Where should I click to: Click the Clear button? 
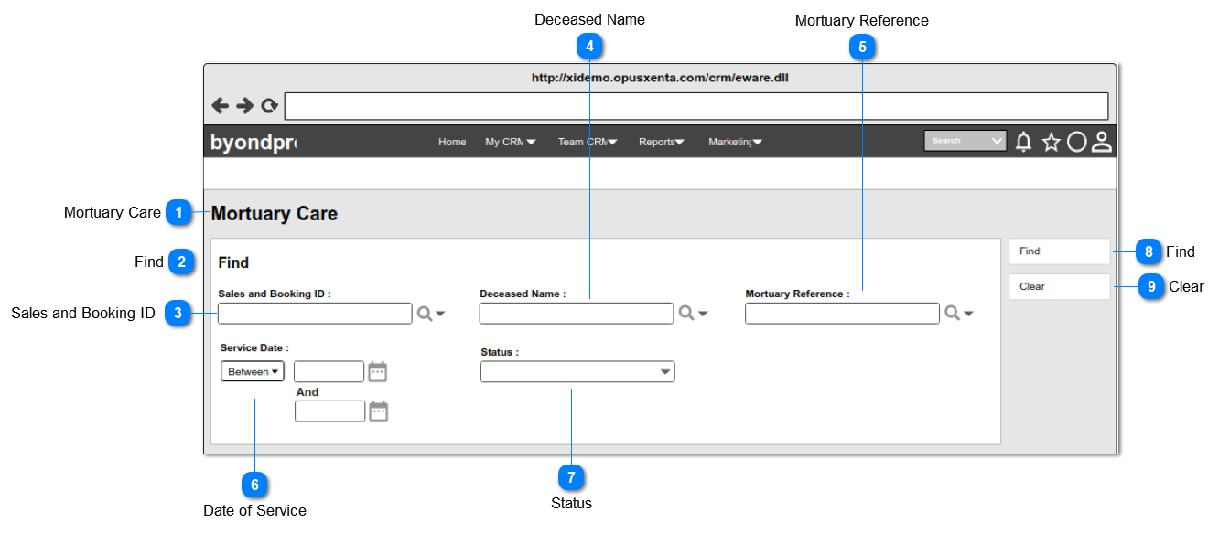(x=1060, y=287)
